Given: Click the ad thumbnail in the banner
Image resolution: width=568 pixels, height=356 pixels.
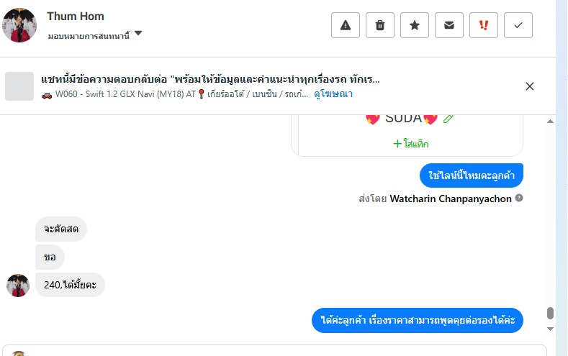Looking at the screenshot, I should [19, 86].
